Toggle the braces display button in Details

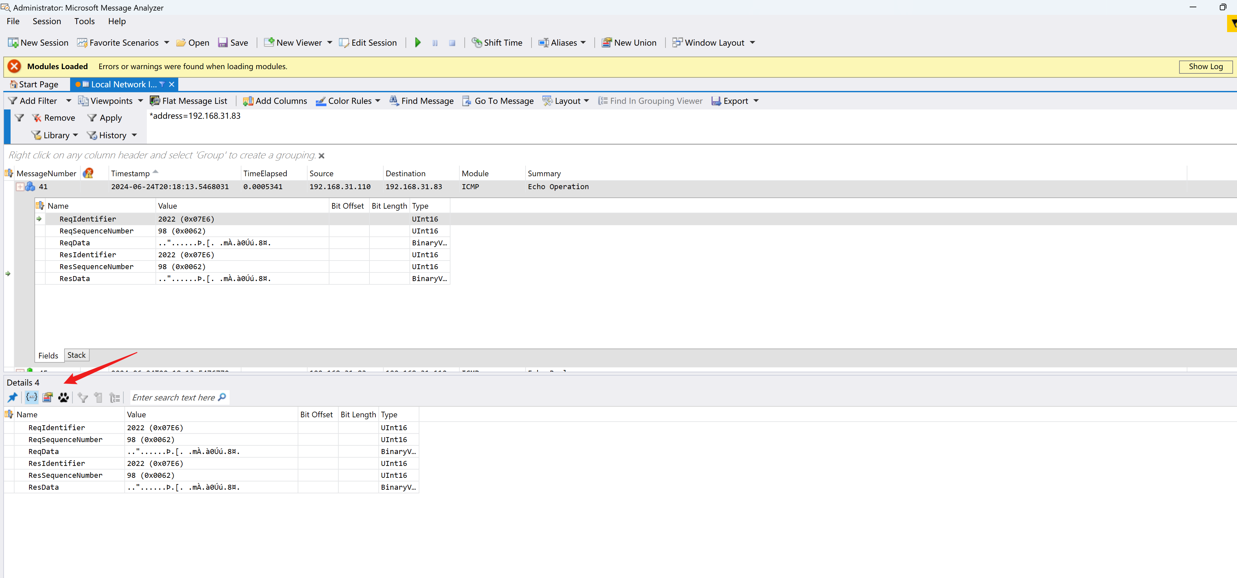click(x=31, y=397)
